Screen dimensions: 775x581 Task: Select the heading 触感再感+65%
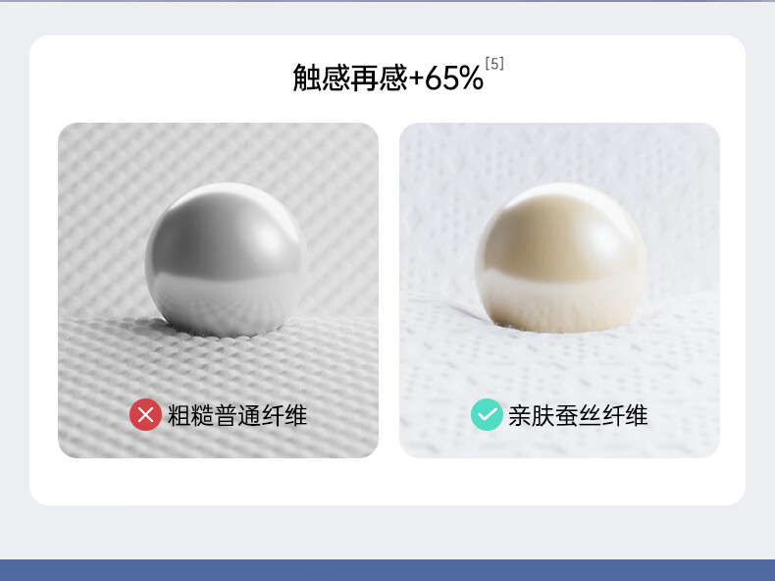(x=388, y=78)
